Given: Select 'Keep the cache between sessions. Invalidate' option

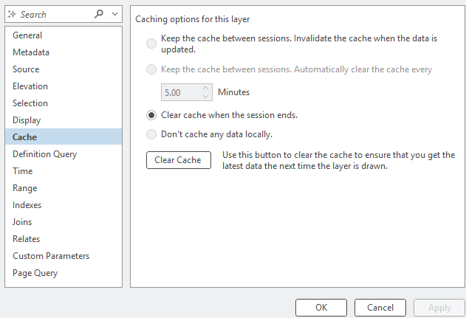Looking at the screenshot, I should pos(151,44).
